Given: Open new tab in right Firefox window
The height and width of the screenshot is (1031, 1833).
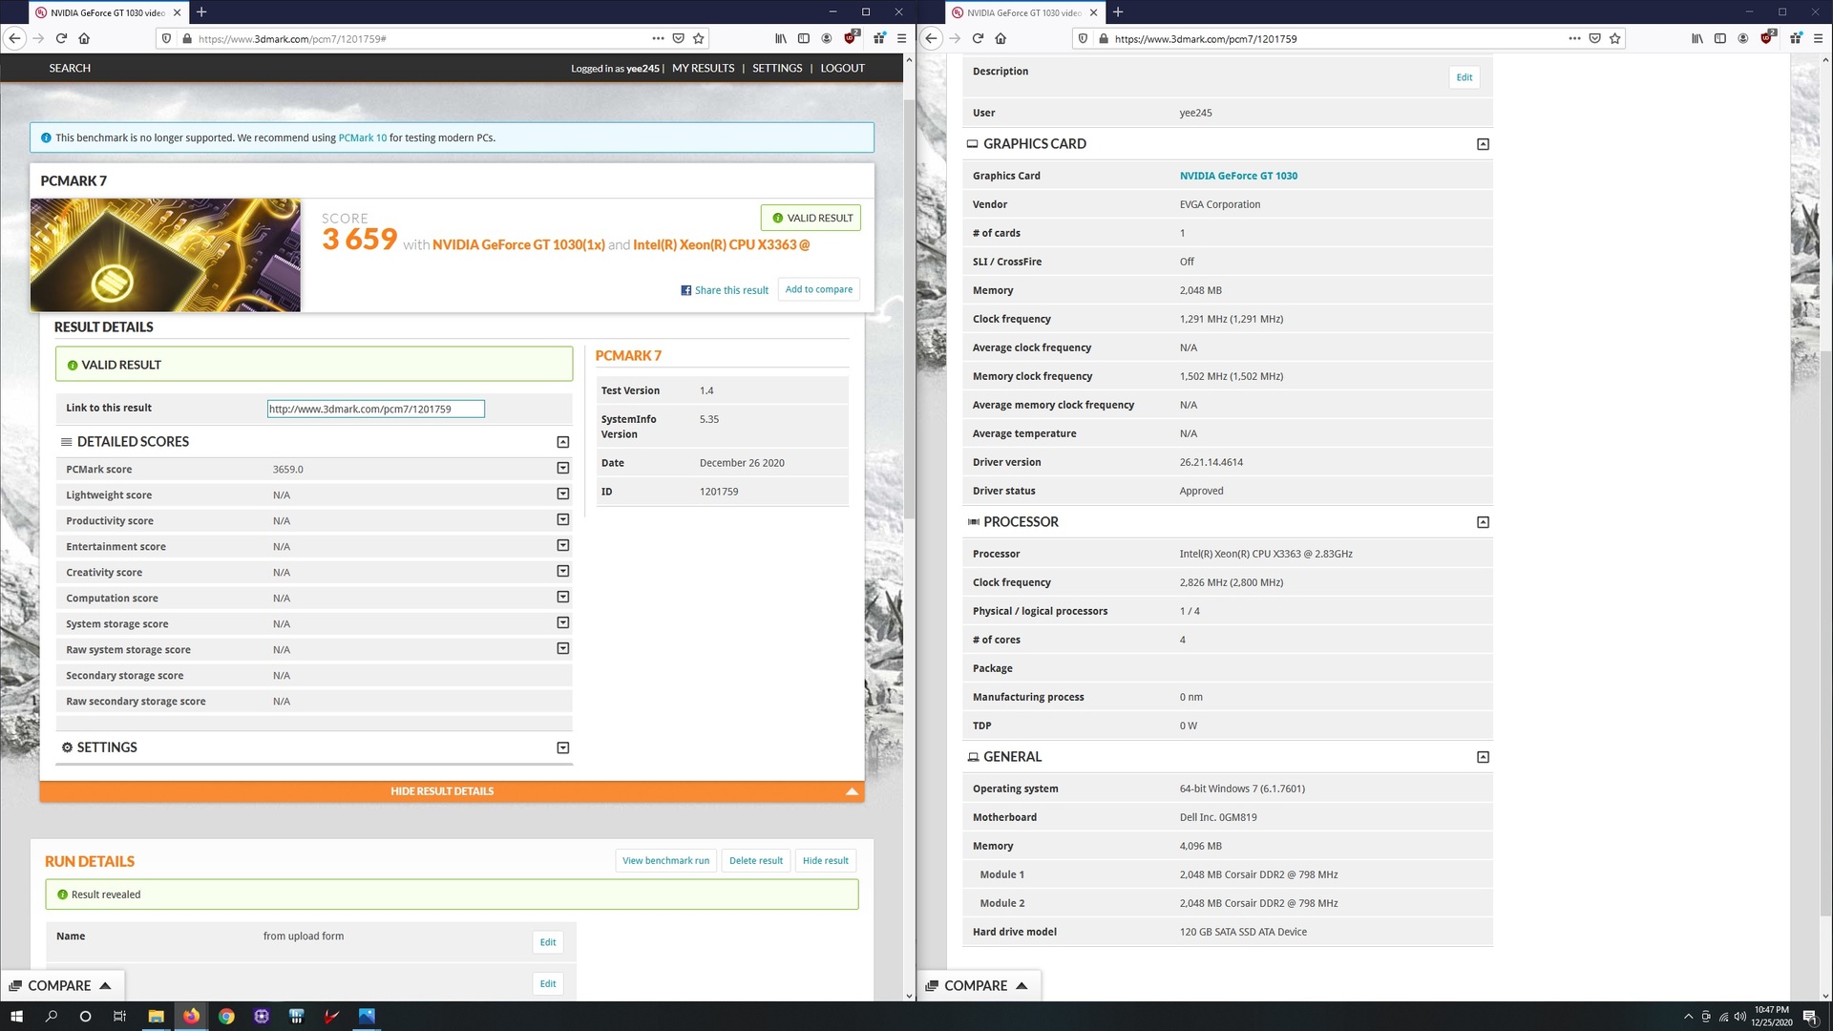Looking at the screenshot, I should coord(1118,12).
